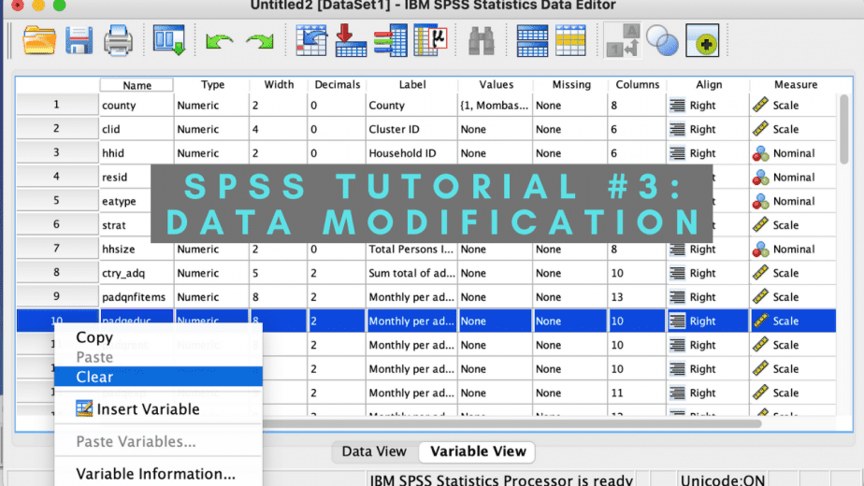
Task: Click the 'hhid' name cell
Action: click(137, 153)
